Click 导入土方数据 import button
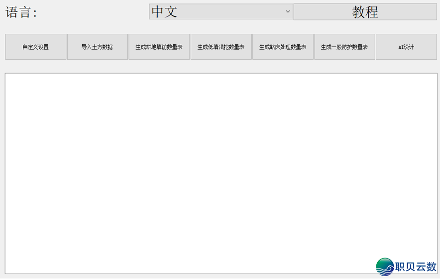This screenshot has height=279, width=440. pos(98,47)
